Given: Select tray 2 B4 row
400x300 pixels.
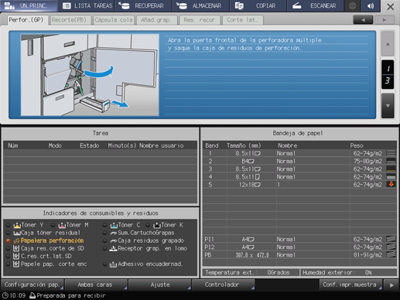Looking at the screenshot, I should click(299, 161).
